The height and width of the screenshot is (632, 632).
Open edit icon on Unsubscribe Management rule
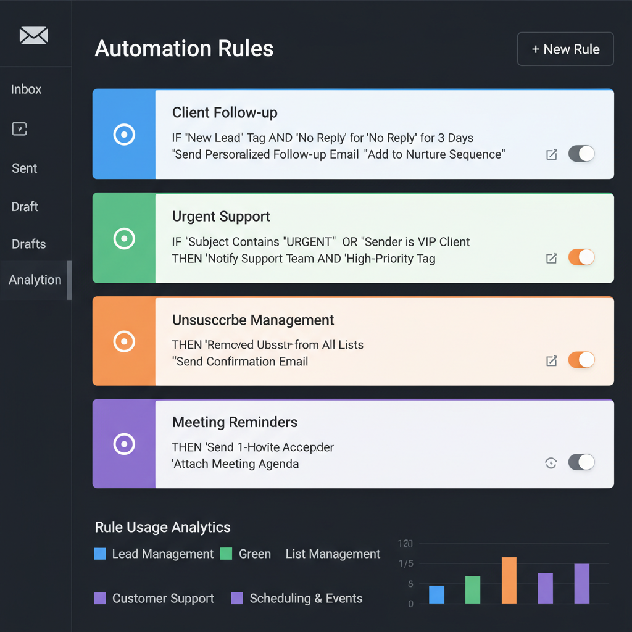coord(552,360)
